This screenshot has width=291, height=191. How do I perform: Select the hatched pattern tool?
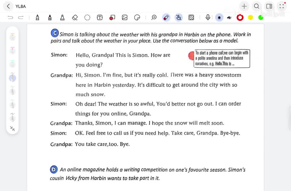tap(191, 18)
